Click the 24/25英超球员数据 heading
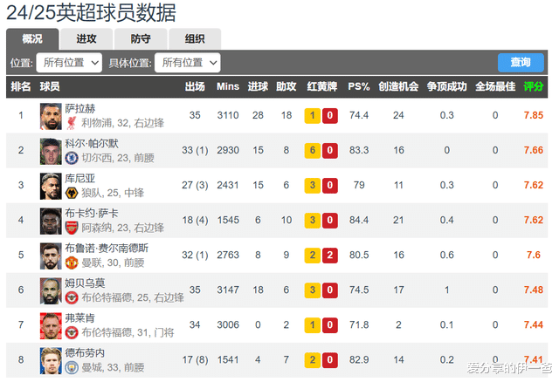 point(91,13)
